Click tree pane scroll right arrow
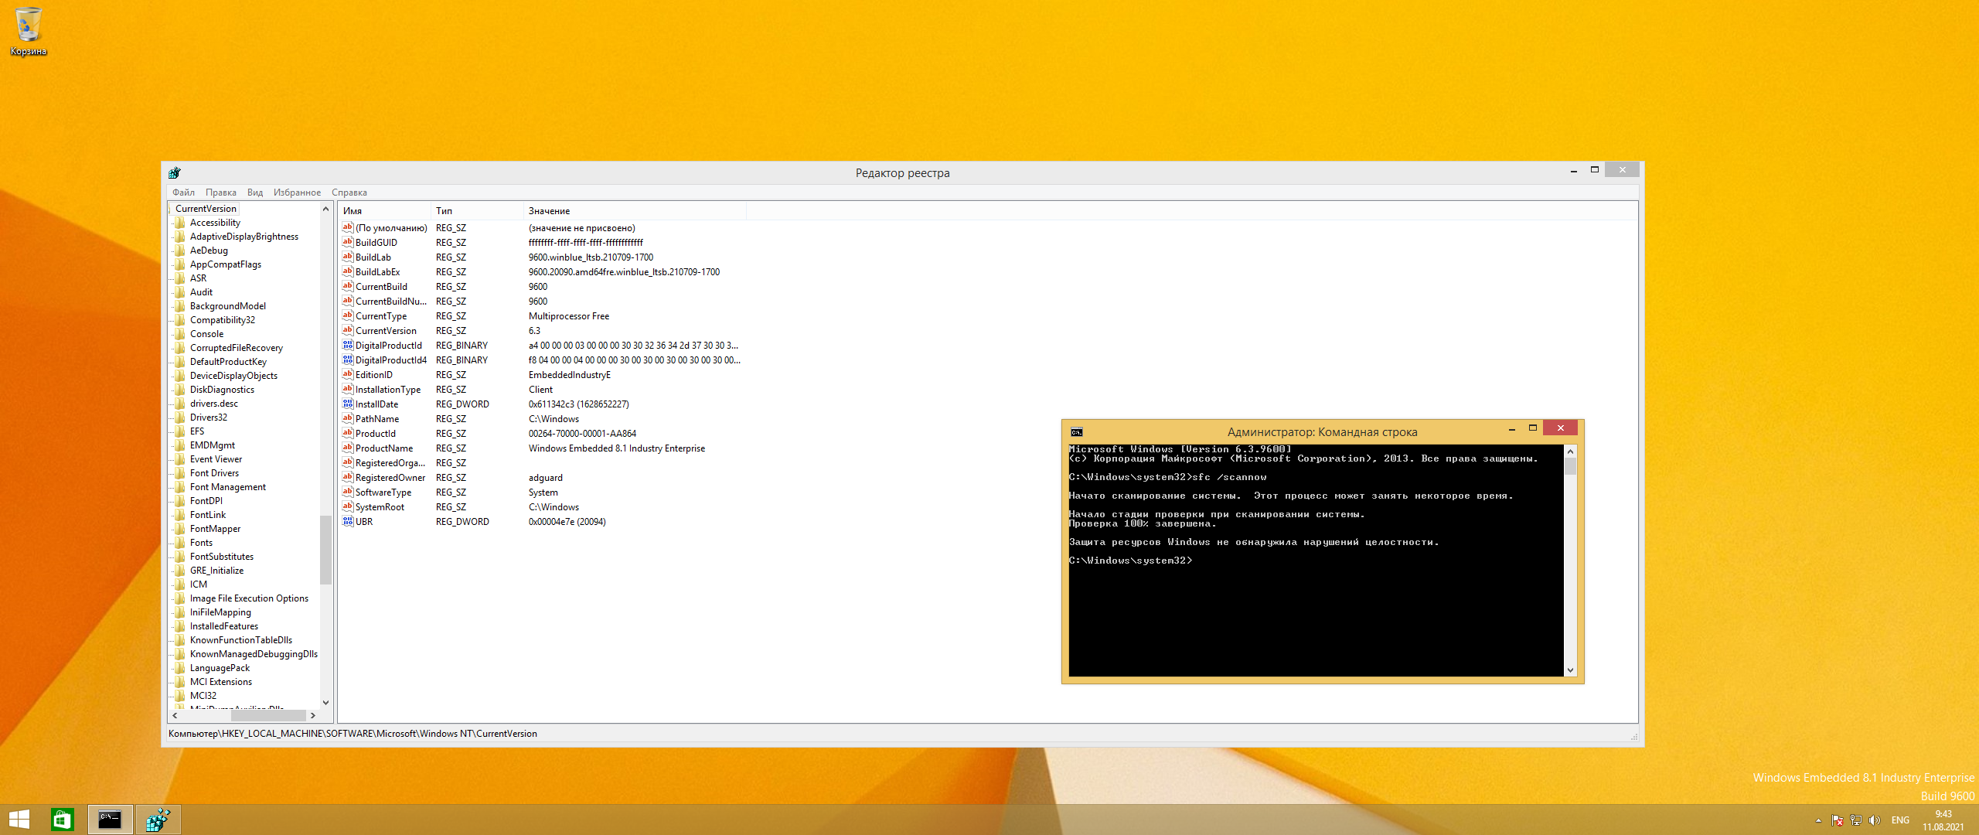 click(x=312, y=716)
